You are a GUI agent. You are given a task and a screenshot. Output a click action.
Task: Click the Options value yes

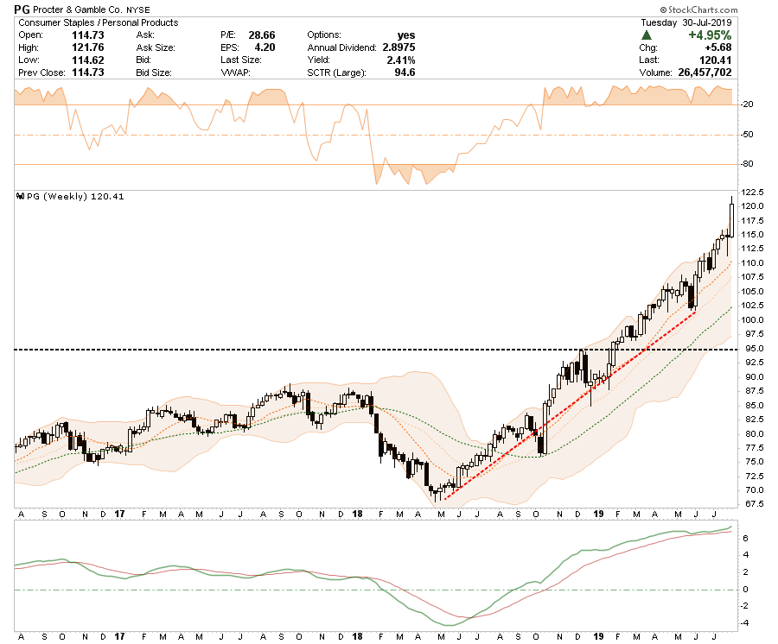pyautogui.click(x=406, y=35)
